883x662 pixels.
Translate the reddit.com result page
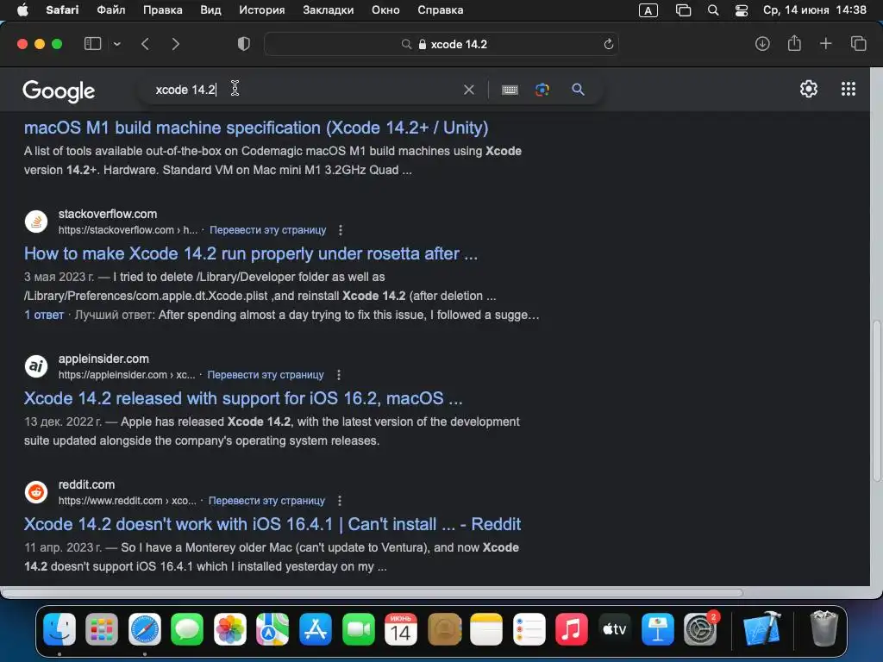(266, 501)
